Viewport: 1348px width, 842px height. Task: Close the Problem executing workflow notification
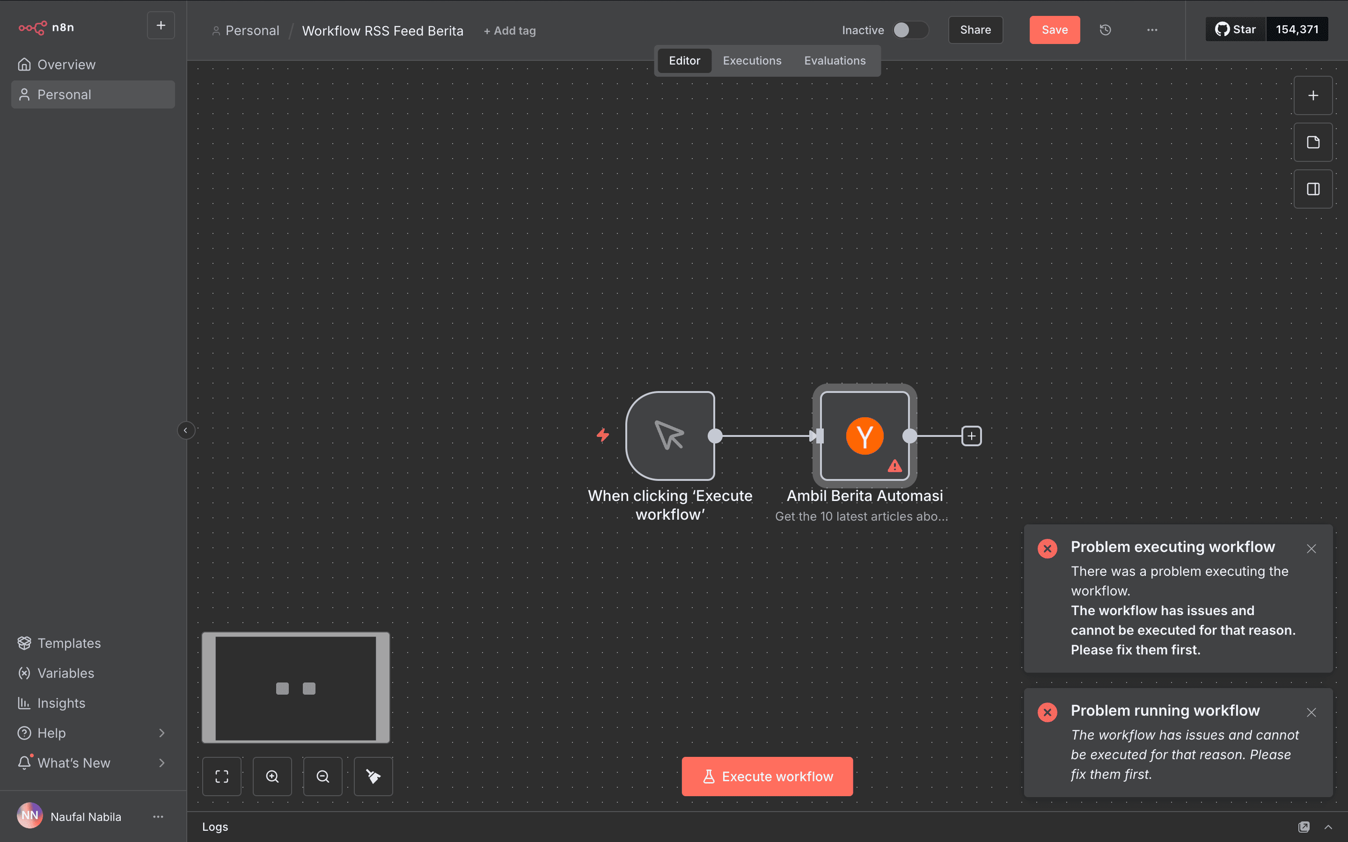click(x=1311, y=549)
